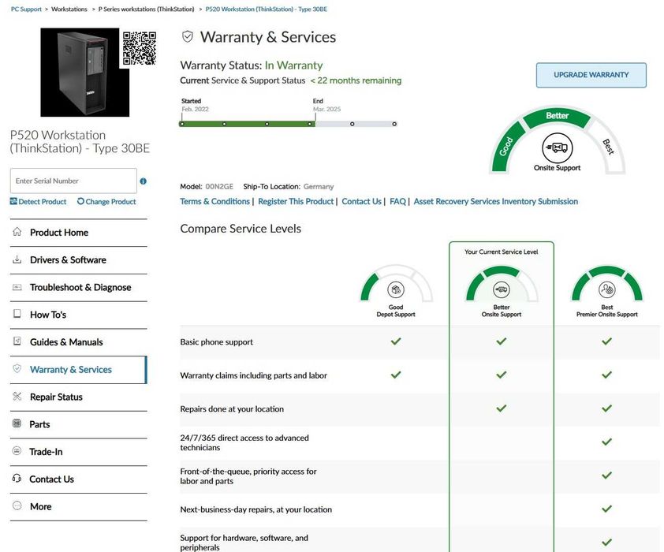
Task: Click the Enter Serial Number field
Action: point(73,181)
